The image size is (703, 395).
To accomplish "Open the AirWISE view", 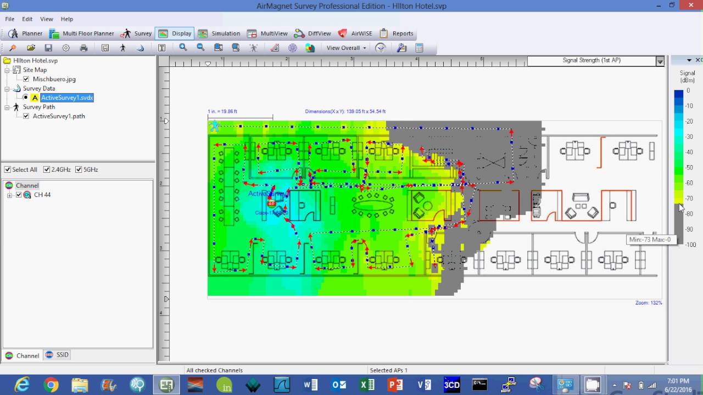I will tap(356, 33).
